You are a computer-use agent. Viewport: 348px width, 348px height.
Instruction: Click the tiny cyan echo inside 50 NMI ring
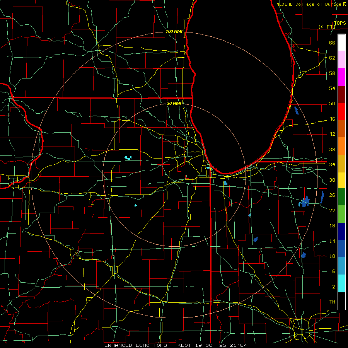pyautogui.click(x=136, y=205)
